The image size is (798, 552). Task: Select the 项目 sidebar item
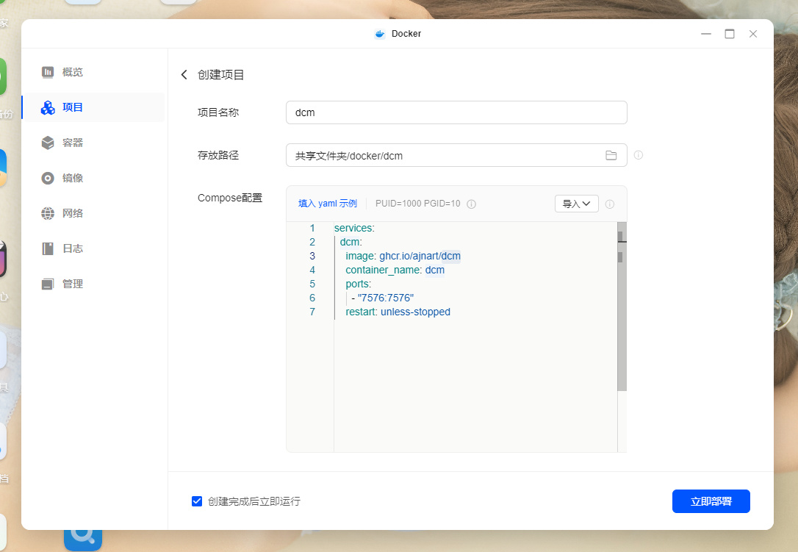pos(93,107)
